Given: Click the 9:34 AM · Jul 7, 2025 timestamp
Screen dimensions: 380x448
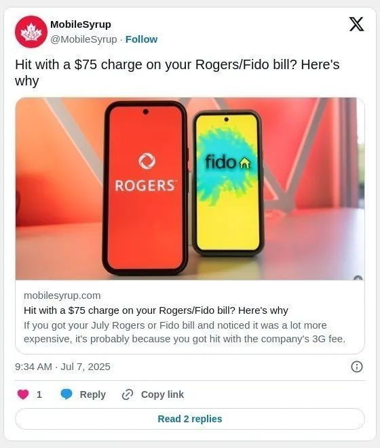Looking at the screenshot, I should [62, 367].
